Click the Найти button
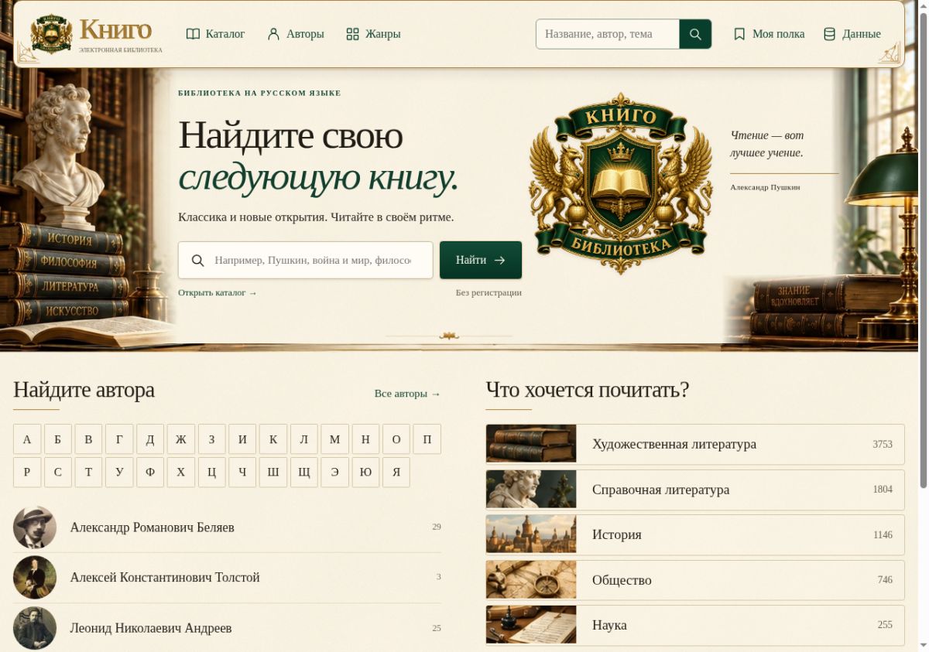This screenshot has height=652, width=929. click(481, 260)
